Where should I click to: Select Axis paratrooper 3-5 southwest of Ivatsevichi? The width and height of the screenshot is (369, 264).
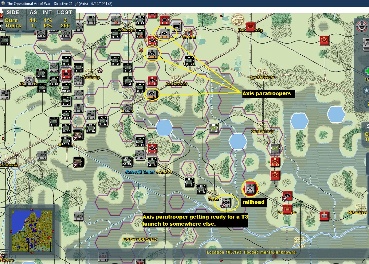[x=152, y=94]
